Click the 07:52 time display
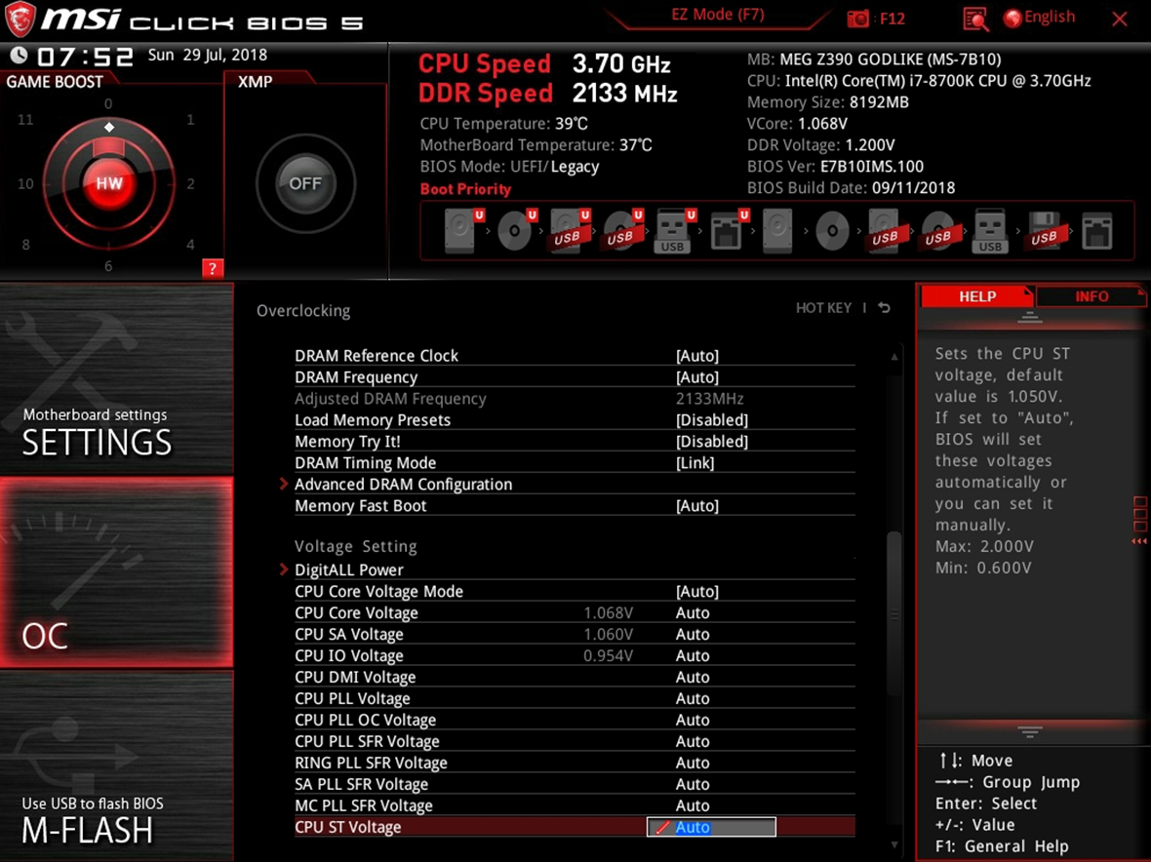The image size is (1151, 862). 85,57
